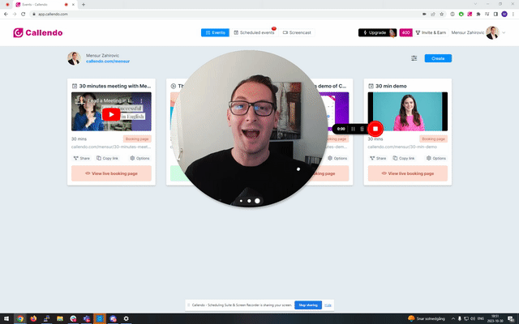Open the Settings gear in the taskbar

tap(127, 318)
